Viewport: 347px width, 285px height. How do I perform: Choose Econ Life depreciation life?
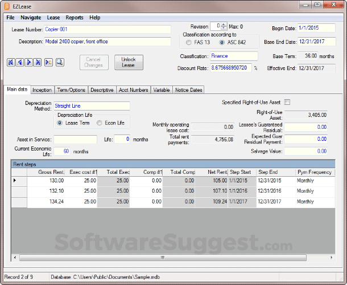coord(100,123)
